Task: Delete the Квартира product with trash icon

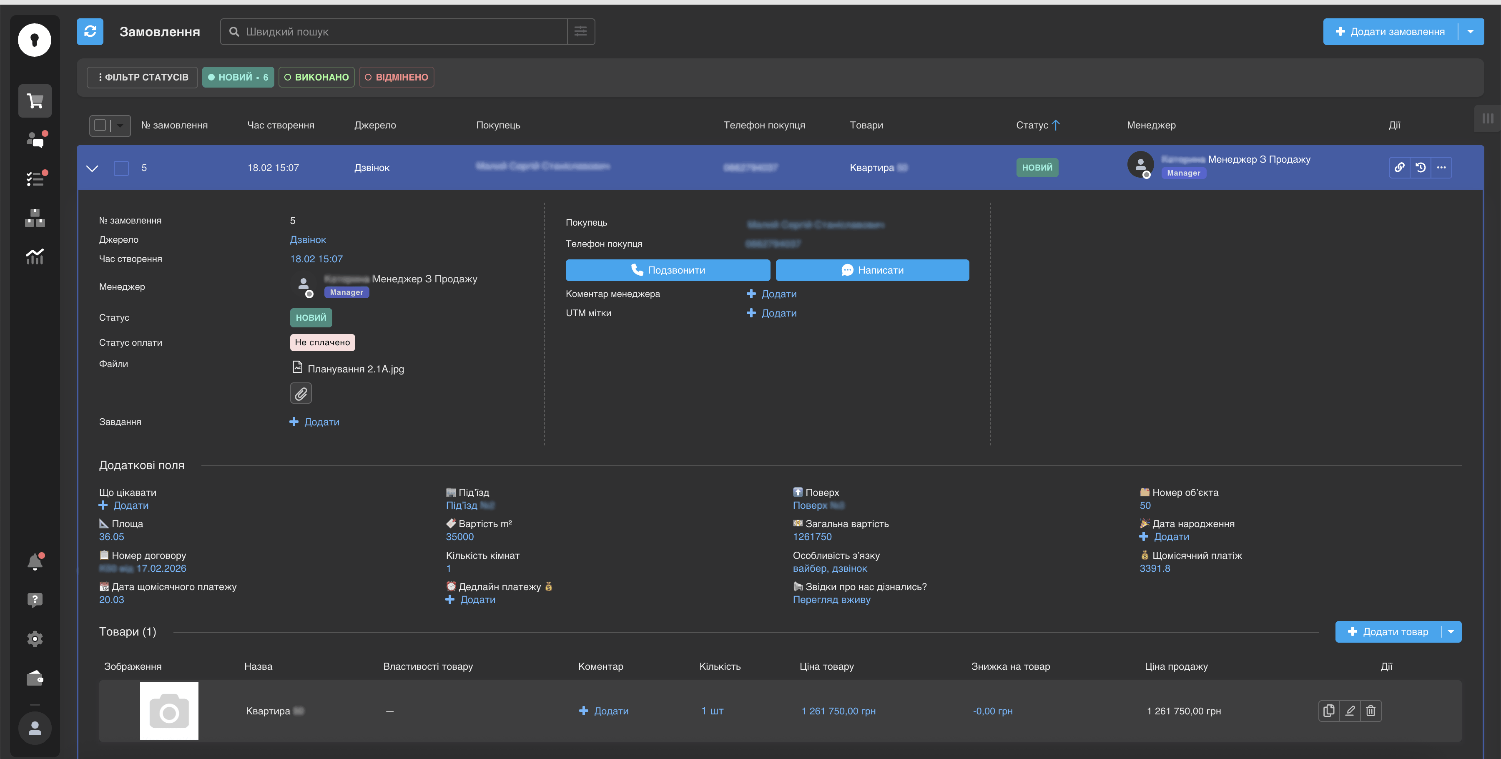Action: point(1370,711)
